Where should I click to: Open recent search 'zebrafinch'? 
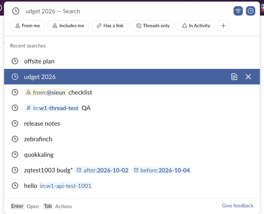pyautogui.click(x=132, y=139)
